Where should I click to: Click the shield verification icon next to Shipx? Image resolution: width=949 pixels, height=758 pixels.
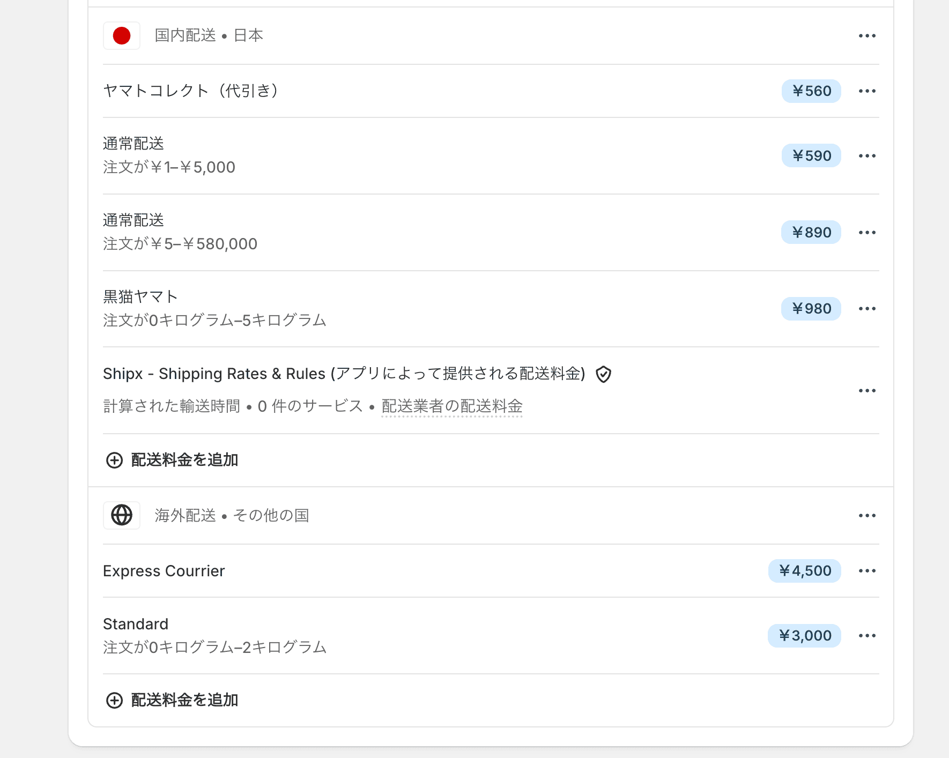coord(604,374)
